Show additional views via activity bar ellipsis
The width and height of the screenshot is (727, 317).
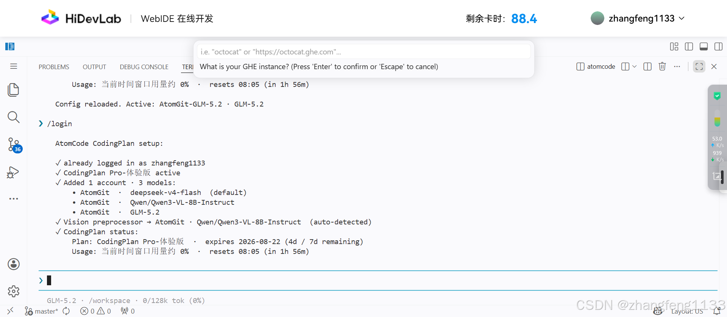coord(14,199)
